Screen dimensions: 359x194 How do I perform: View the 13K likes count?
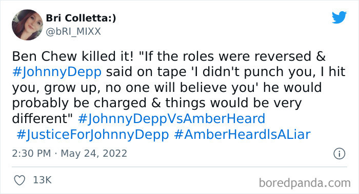(43, 180)
